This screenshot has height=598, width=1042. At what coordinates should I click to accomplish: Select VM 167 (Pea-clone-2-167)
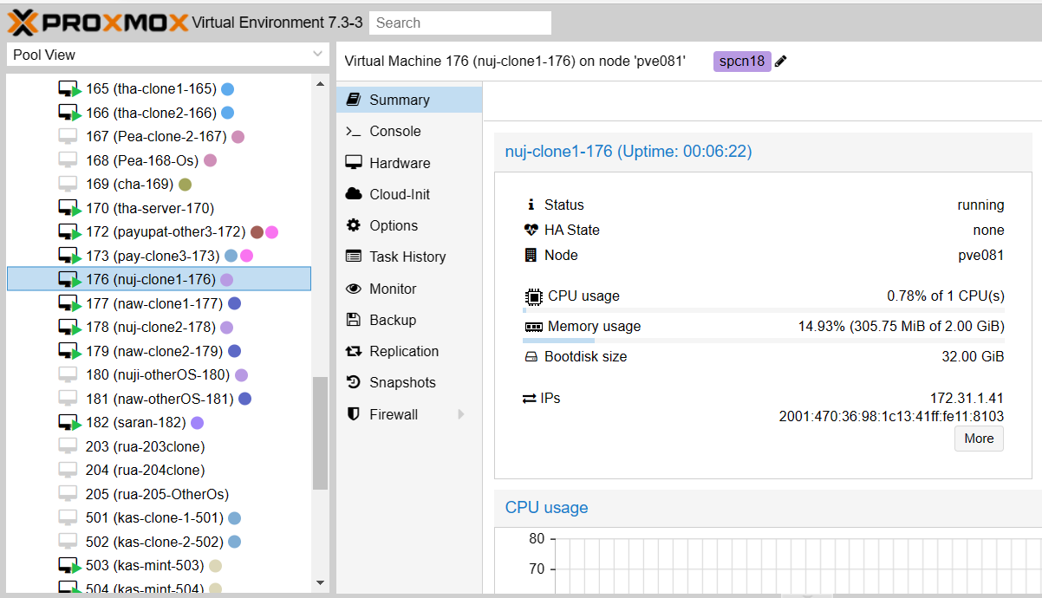[159, 136]
